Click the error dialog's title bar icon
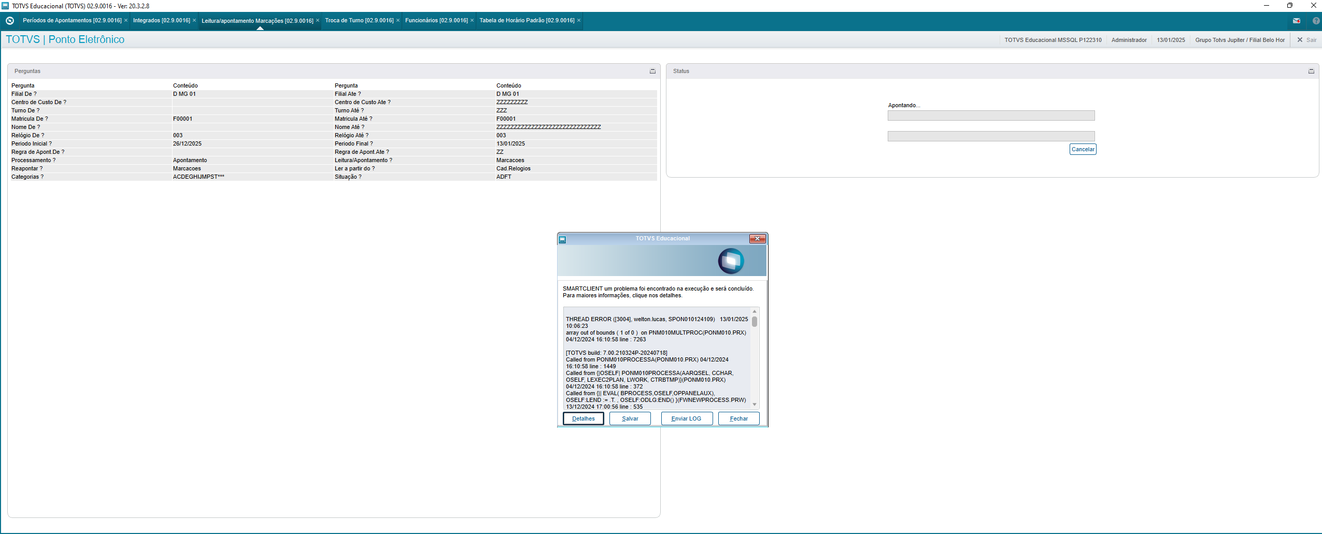This screenshot has width=1322, height=534. pyautogui.click(x=562, y=239)
